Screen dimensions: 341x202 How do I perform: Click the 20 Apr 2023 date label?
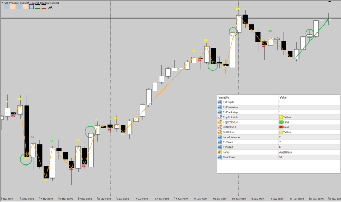point(200,199)
